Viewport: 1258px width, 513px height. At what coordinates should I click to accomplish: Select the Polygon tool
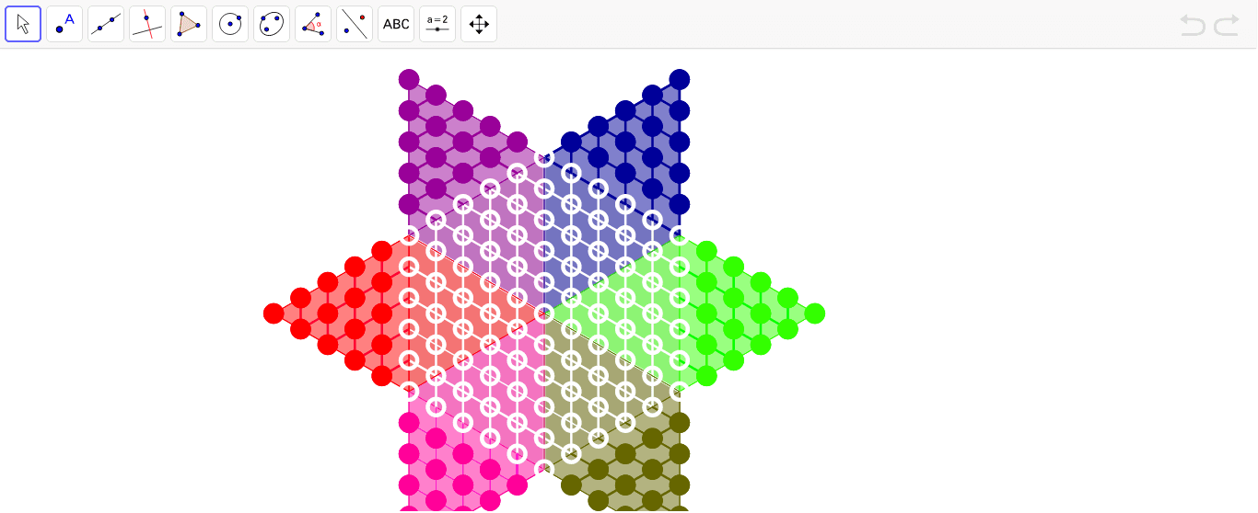click(x=189, y=24)
